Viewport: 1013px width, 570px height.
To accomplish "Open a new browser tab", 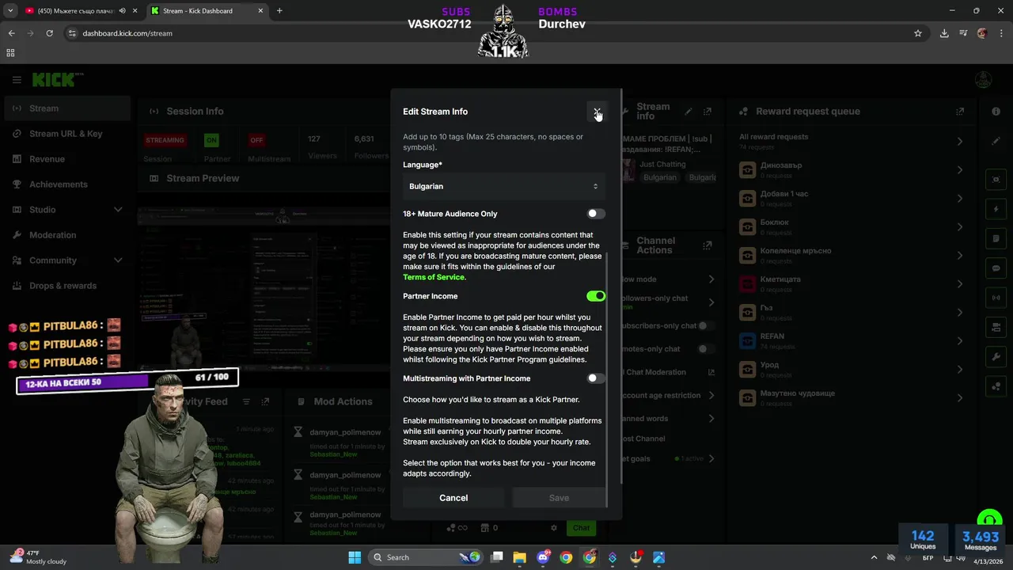I will (x=279, y=11).
